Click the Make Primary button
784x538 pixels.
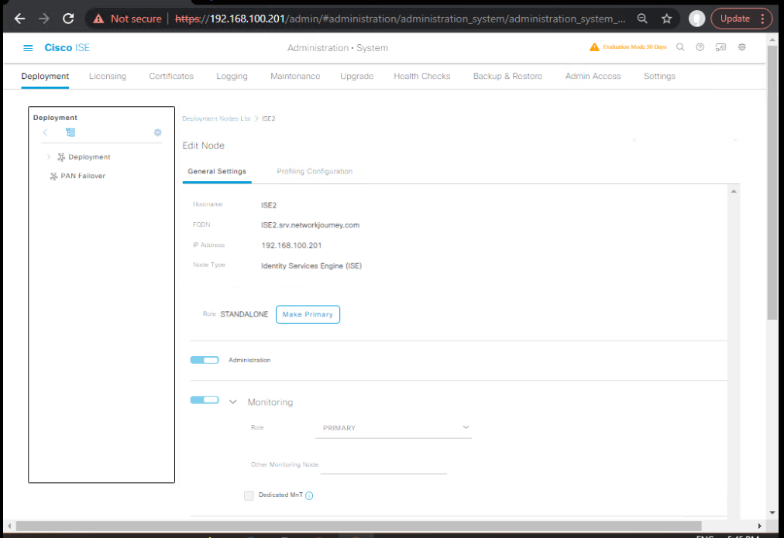308,314
